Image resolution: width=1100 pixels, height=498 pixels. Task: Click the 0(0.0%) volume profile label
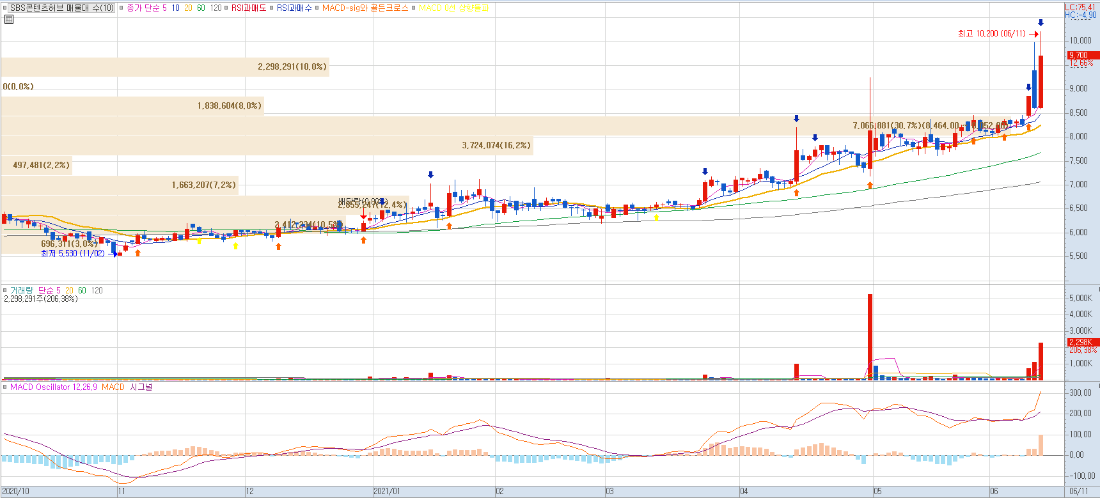click(18, 86)
